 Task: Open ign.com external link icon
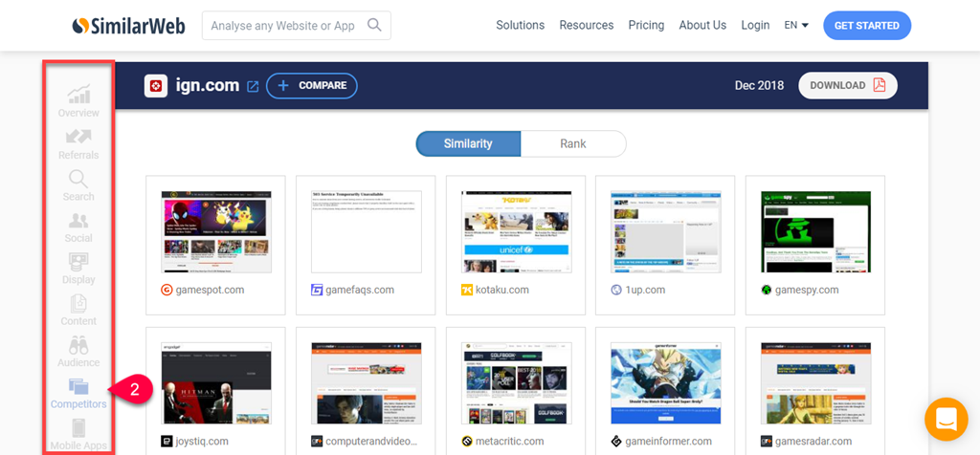tap(253, 86)
